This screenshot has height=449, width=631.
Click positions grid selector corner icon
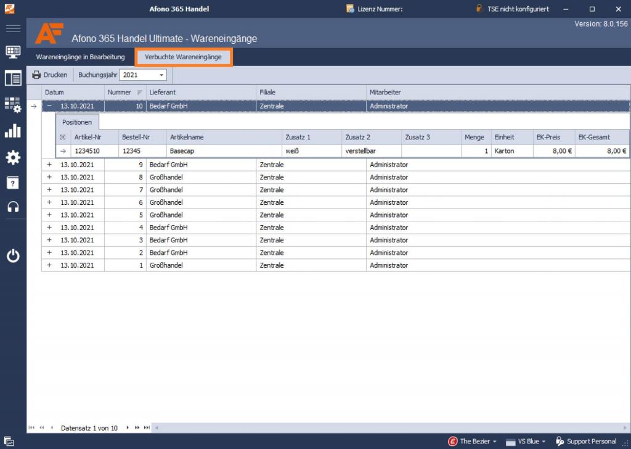(x=63, y=138)
